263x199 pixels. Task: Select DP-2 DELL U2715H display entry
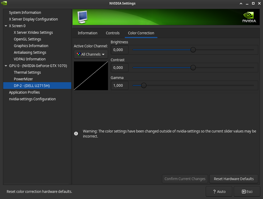point(37,86)
